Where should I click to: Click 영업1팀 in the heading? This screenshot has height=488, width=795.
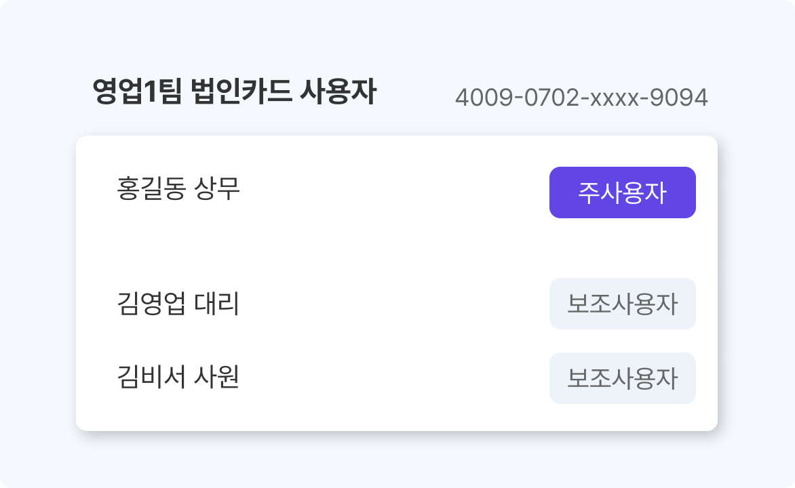coord(137,93)
